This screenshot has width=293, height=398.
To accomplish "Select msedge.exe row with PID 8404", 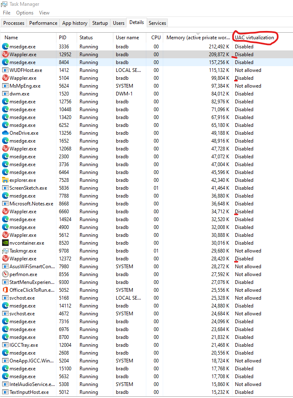I will pyautogui.click(x=147, y=62).
